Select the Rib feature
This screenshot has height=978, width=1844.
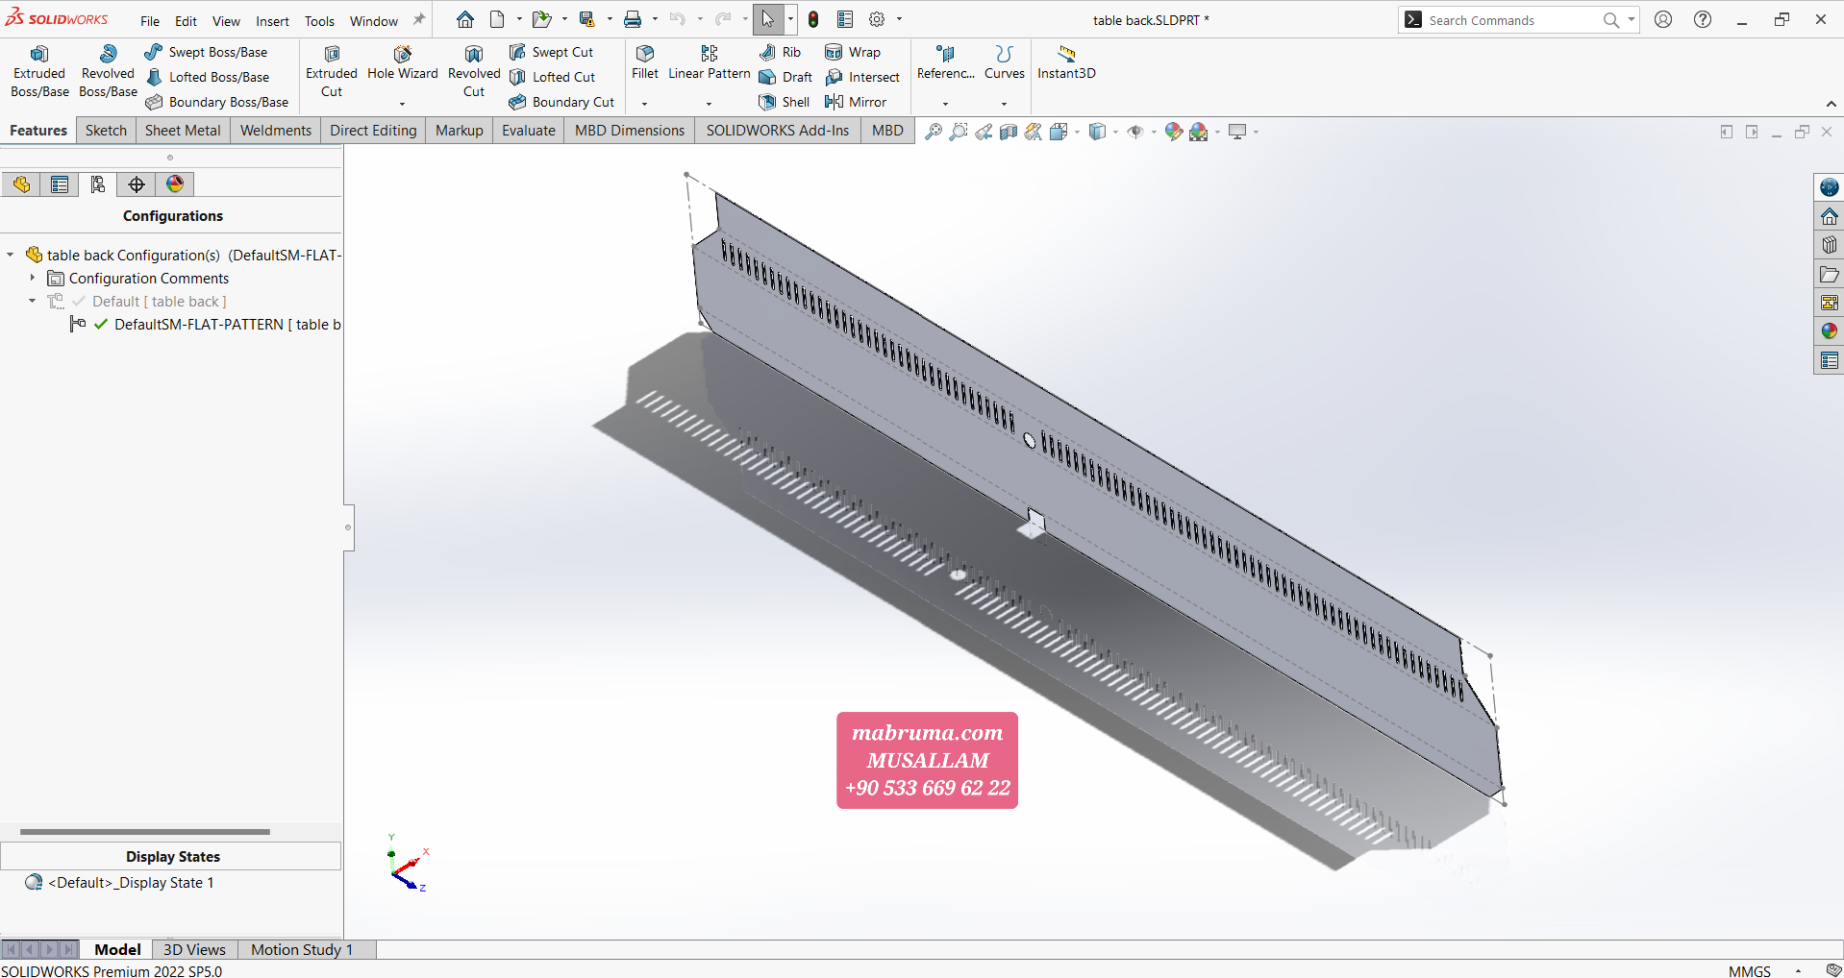780,52
